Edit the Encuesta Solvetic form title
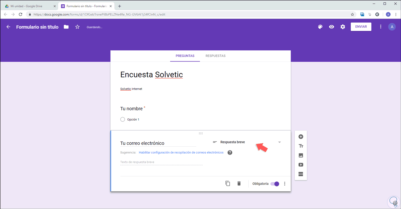401x209 pixels. point(152,75)
